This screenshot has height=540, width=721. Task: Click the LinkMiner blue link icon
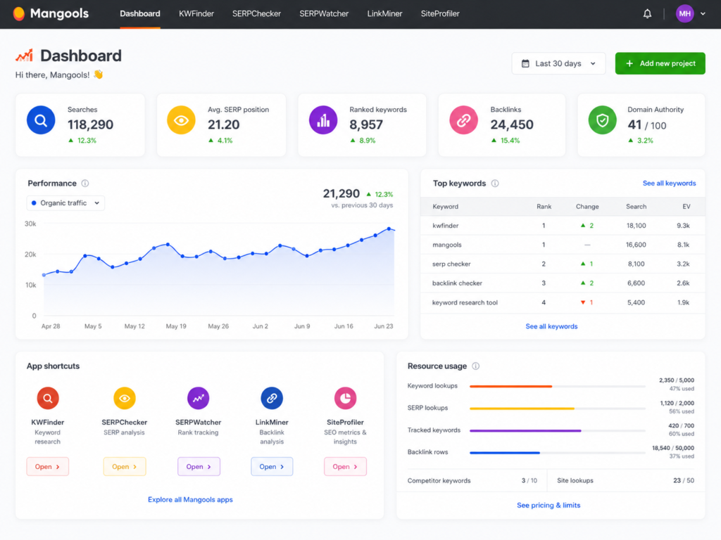click(272, 398)
